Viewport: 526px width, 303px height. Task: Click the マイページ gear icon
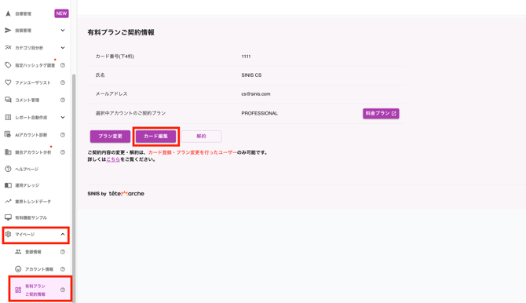tap(8, 234)
